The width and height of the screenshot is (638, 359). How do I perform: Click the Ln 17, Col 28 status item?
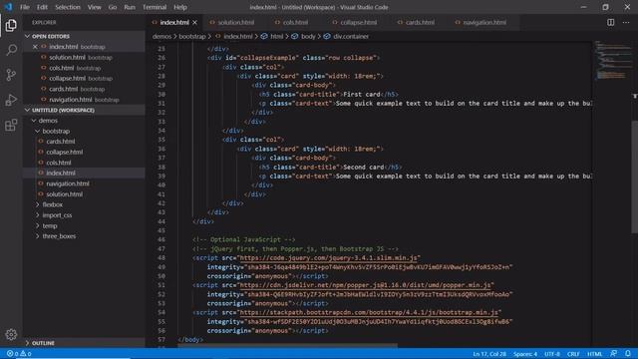[489, 354]
